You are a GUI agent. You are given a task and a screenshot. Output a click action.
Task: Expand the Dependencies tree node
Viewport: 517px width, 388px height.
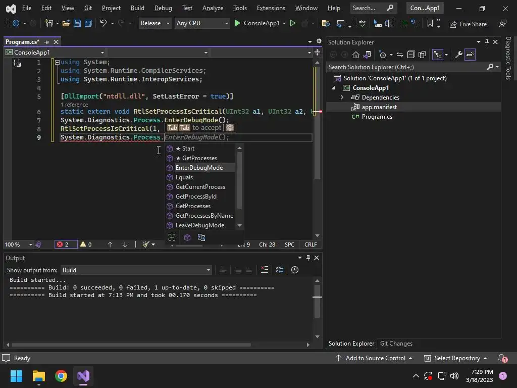(x=342, y=98)
